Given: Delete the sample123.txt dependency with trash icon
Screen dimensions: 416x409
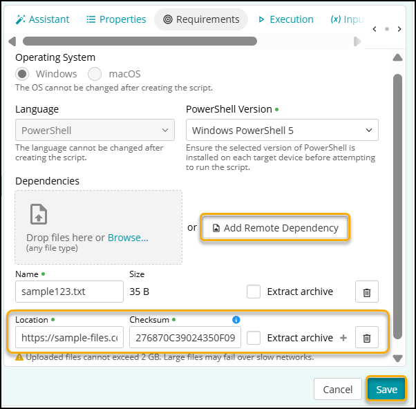Looking at the screenshot, I should tap(367, 292).
